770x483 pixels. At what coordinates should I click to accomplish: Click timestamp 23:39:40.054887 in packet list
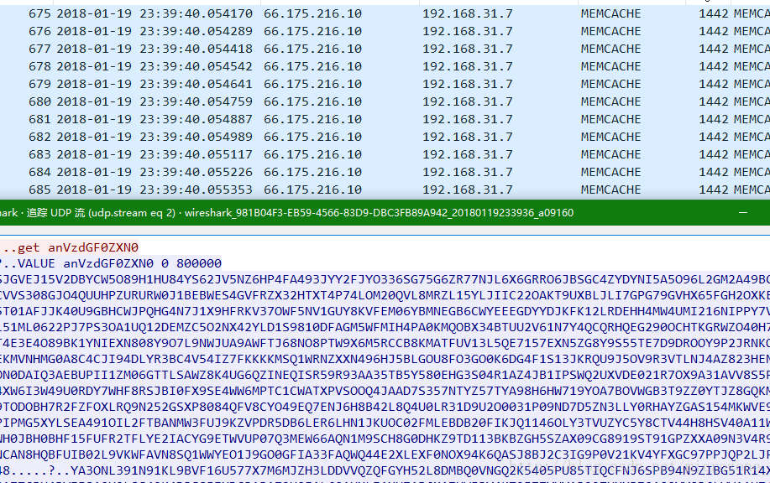[x=196, y=120]
